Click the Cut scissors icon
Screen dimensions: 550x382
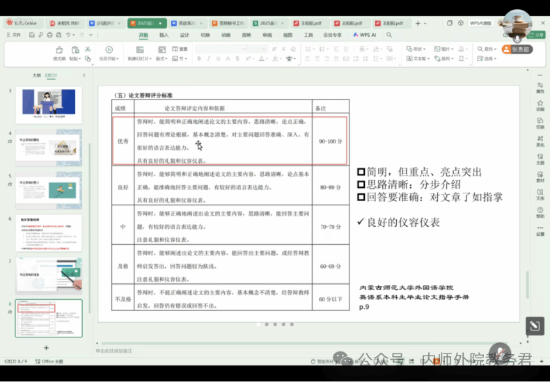point(86,49)
